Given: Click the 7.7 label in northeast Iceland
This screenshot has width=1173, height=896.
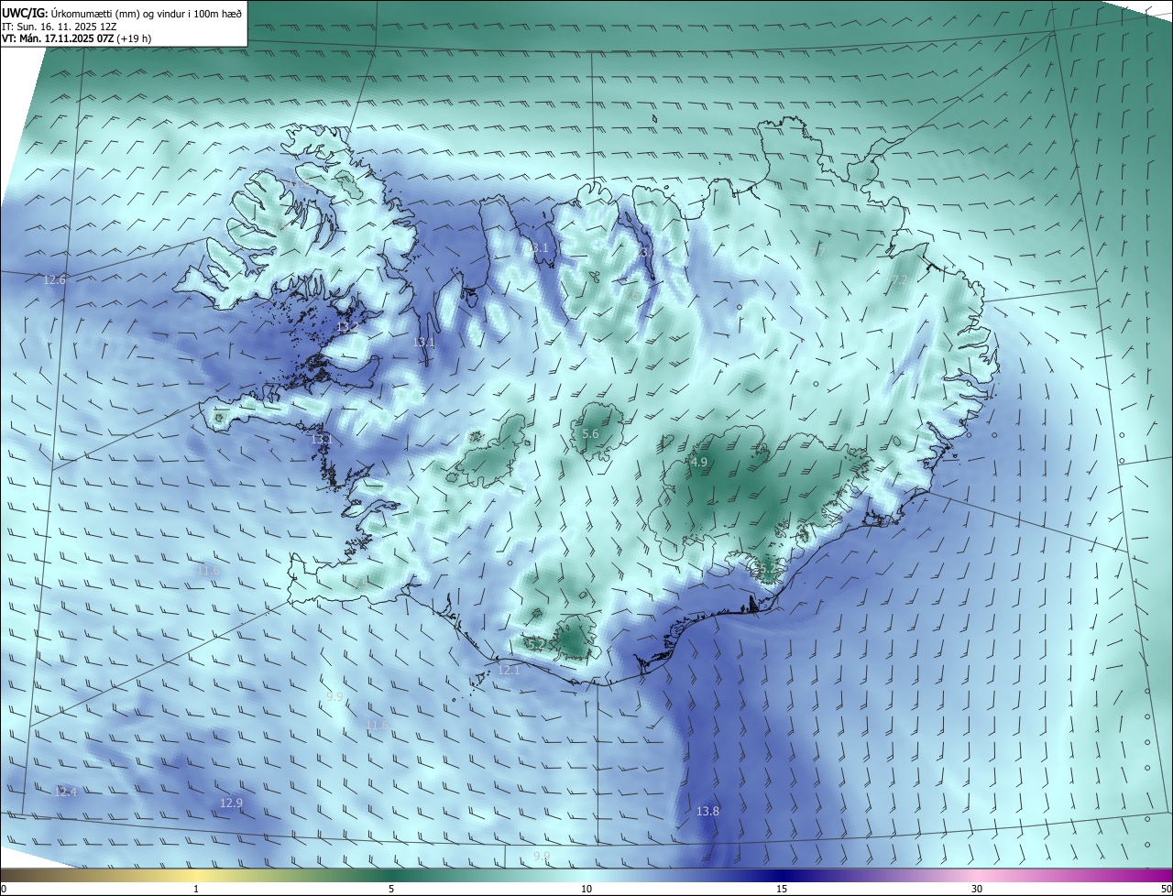Looking at the screenshot, I should [817, 250].
